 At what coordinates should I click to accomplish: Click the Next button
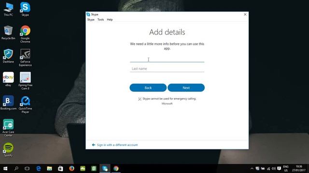tap(186, 87)
